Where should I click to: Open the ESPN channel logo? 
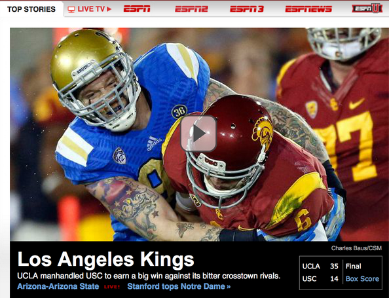pos(137,9)
